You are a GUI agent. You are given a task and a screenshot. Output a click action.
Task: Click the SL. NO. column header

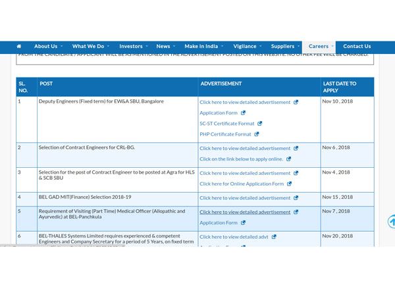(x=23, y=87)
